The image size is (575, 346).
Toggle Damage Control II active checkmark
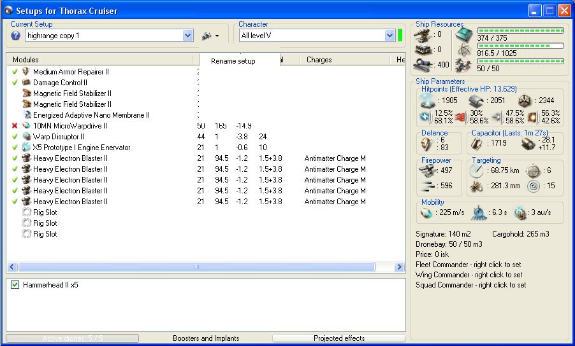tap(15, 82)
